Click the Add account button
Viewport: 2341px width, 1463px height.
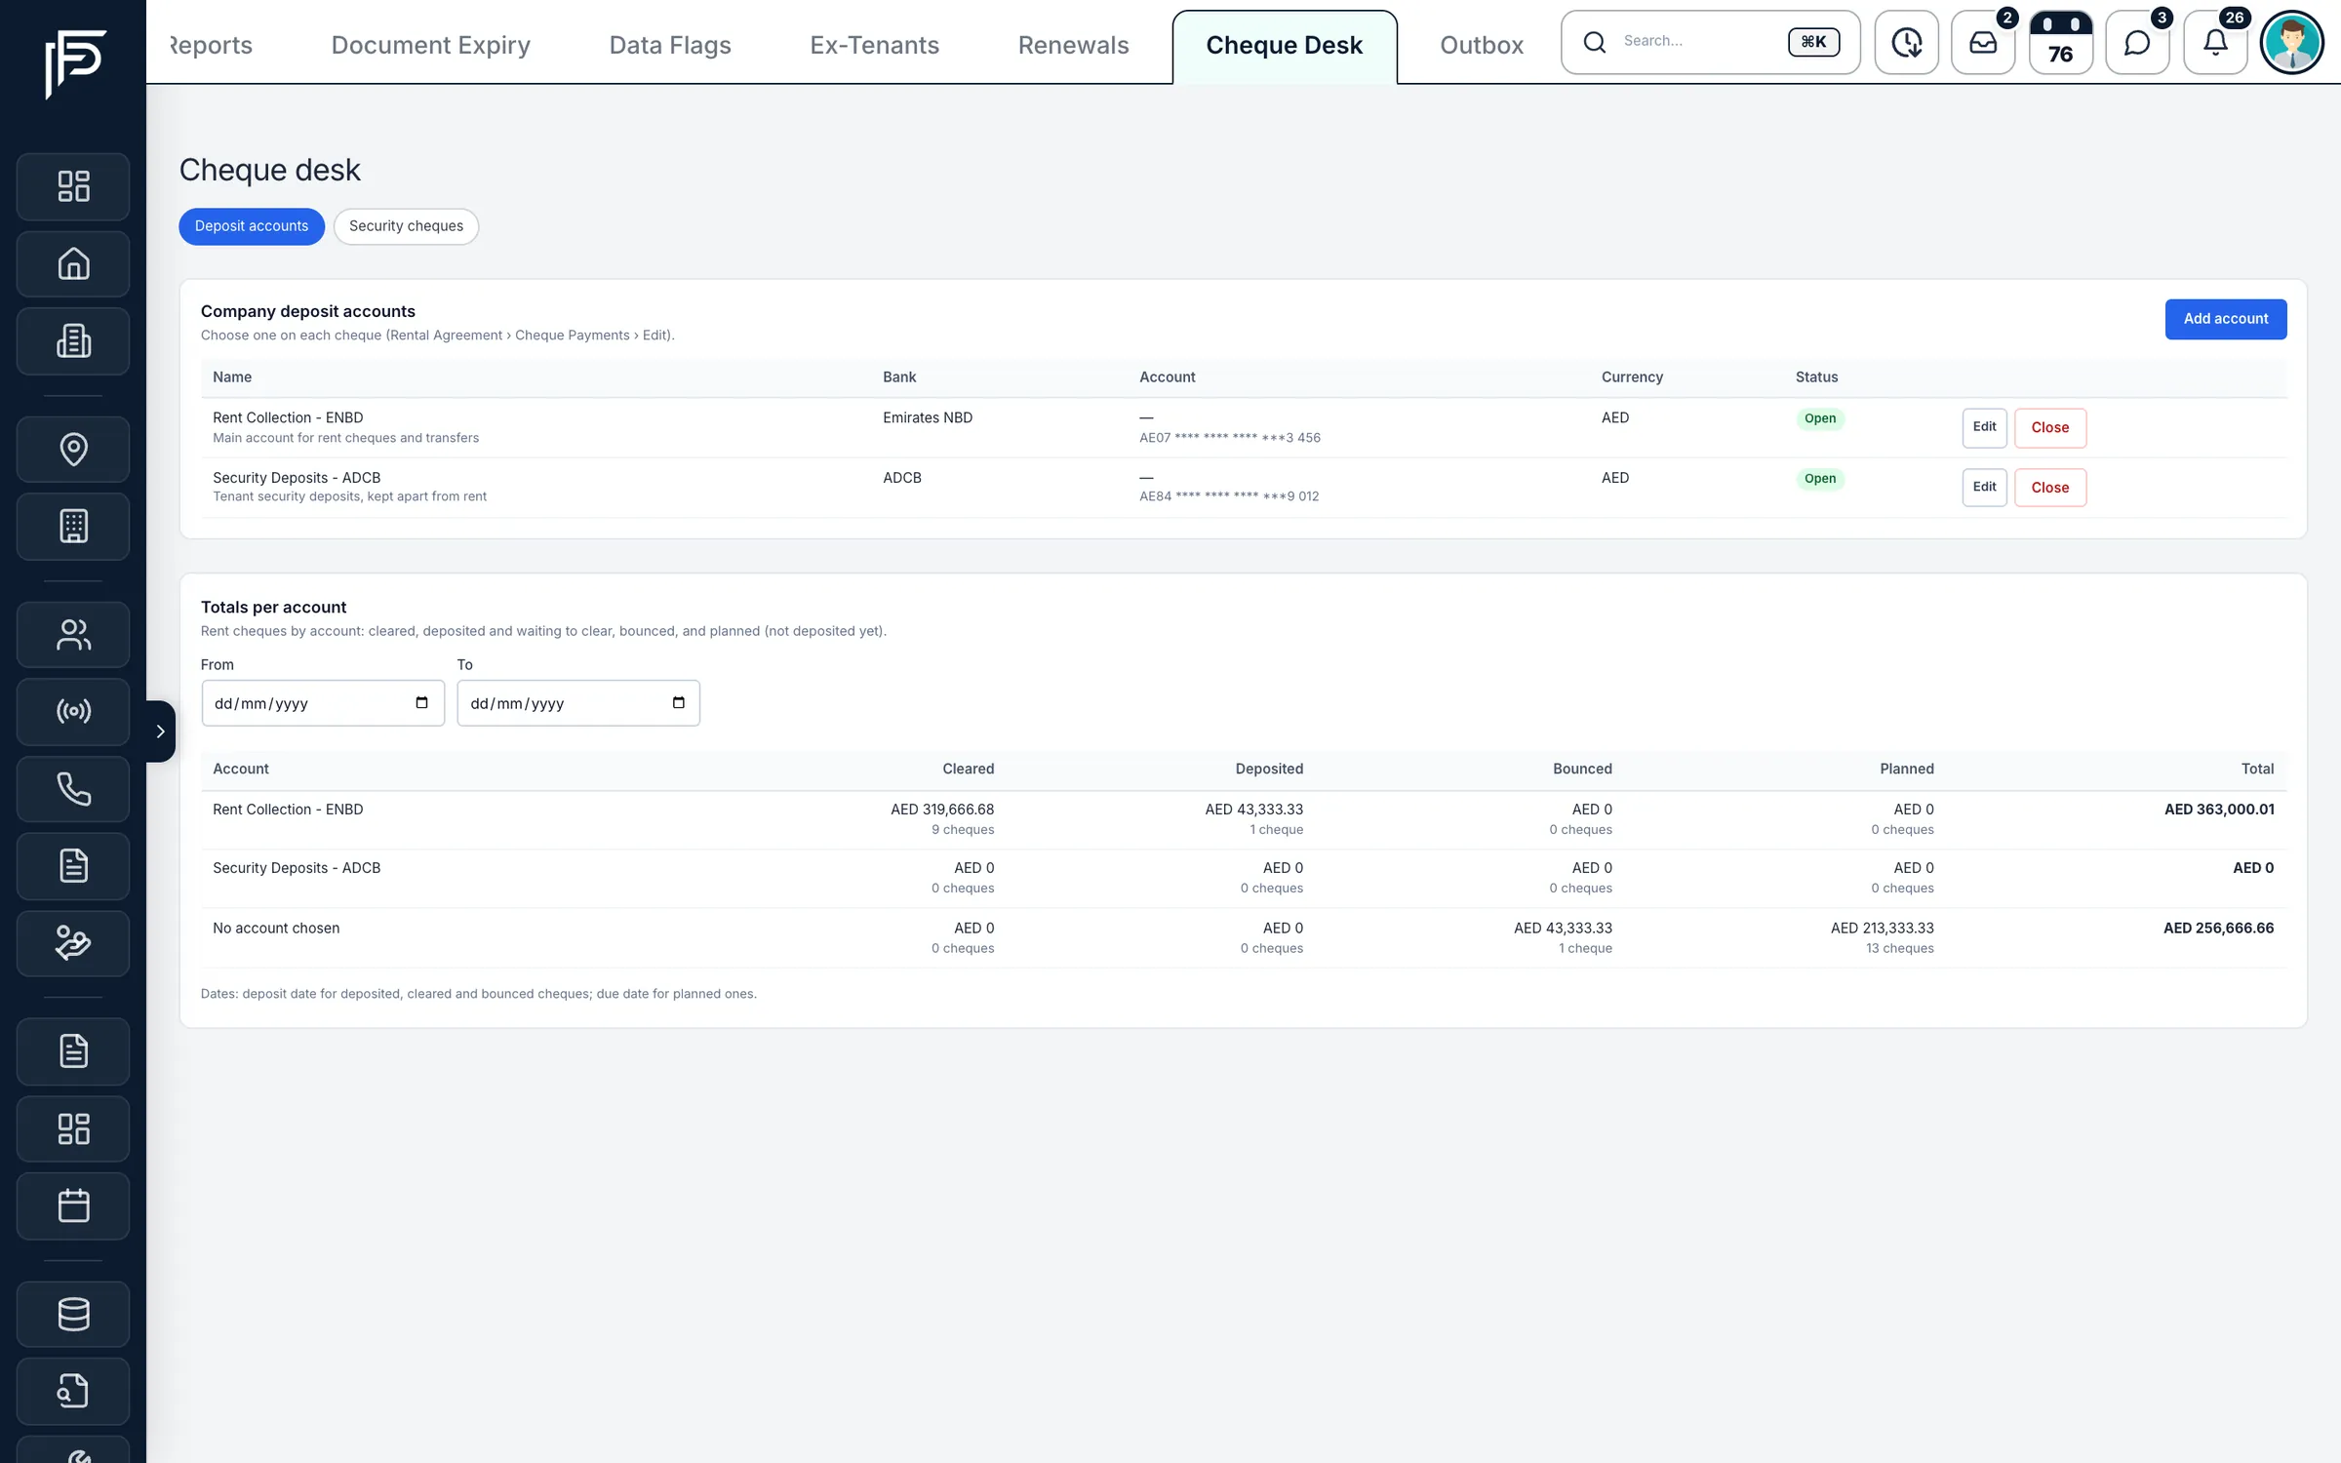(2225, 319)
